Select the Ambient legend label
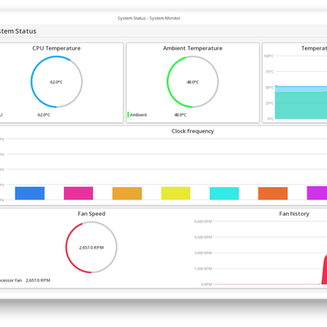Screen dimensions: 327x327 coord(138,114)
